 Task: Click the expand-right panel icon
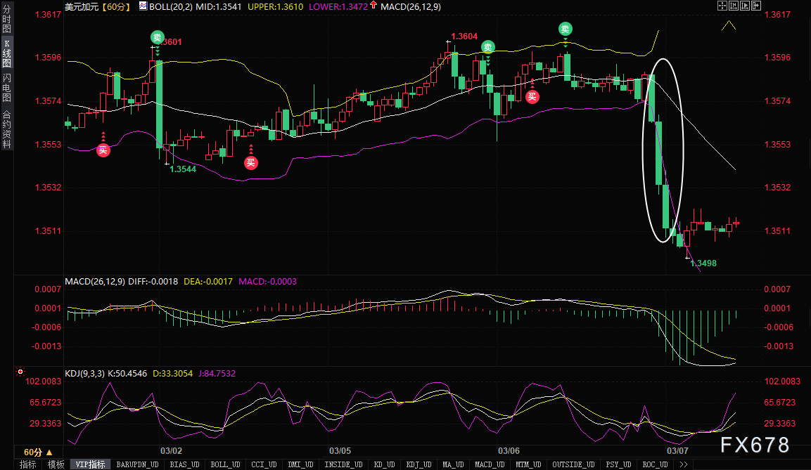pos(756,6)
